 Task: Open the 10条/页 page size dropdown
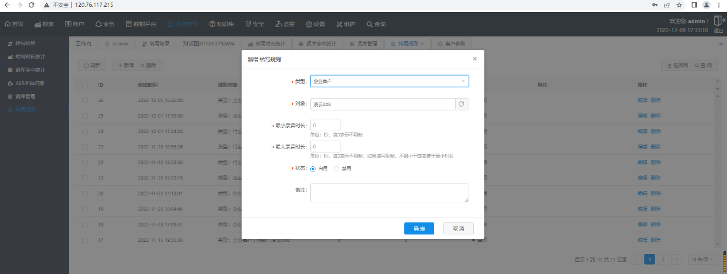pyautogui.click(x=703, y=259)
